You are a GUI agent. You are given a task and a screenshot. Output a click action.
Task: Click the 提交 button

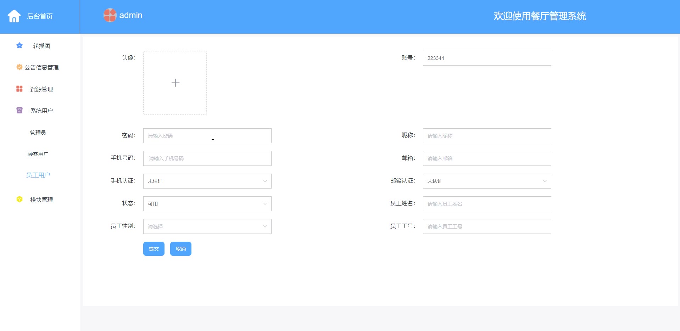154,249
